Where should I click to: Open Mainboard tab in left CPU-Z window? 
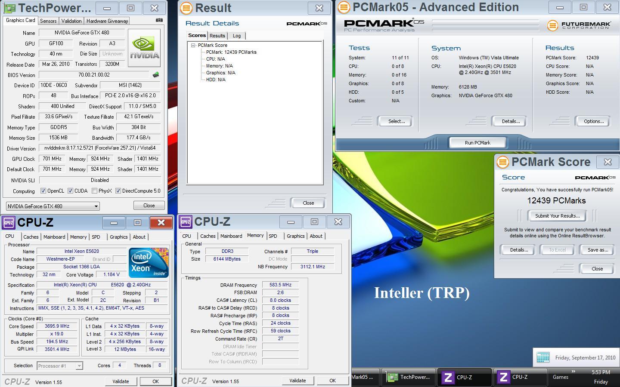pos(54,237)
